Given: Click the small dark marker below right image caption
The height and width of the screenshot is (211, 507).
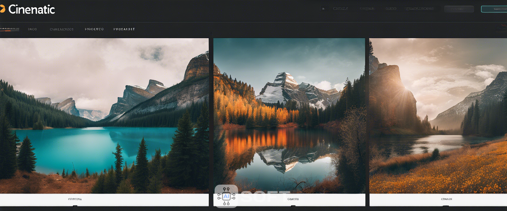Looking at the screenshot, I should [x=446, y=205].
